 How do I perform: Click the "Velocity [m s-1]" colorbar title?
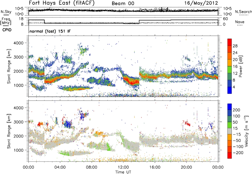[246, 131]
